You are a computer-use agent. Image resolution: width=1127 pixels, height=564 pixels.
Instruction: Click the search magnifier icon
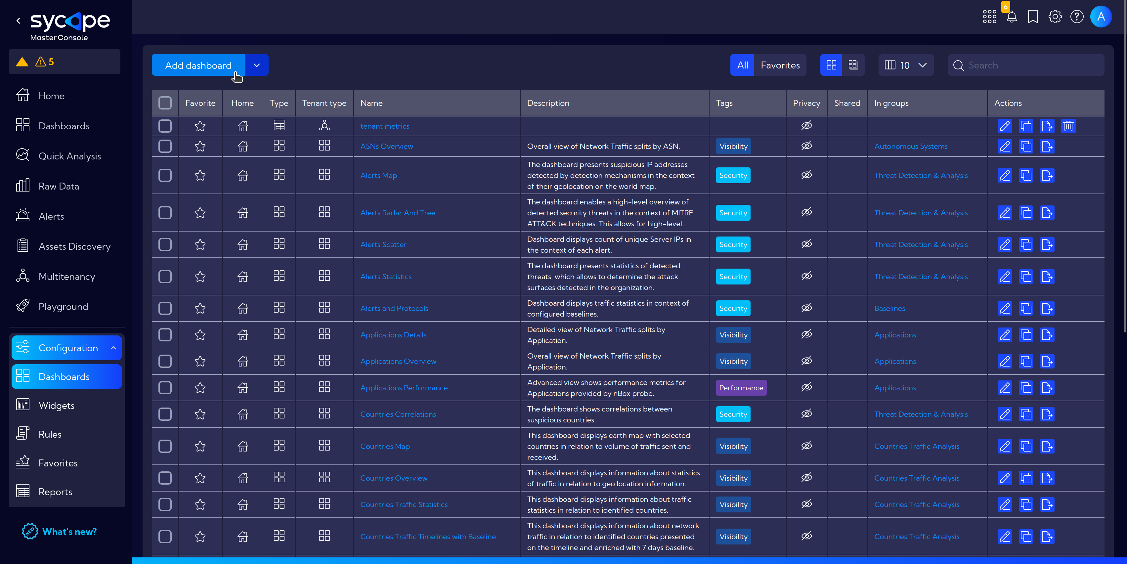point(958,65)
